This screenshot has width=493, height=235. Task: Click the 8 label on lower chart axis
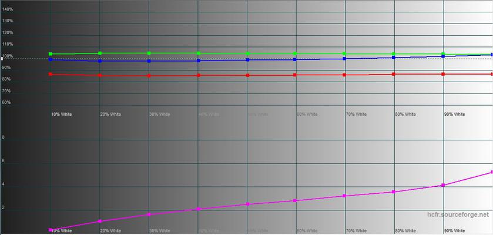(4, 137)
